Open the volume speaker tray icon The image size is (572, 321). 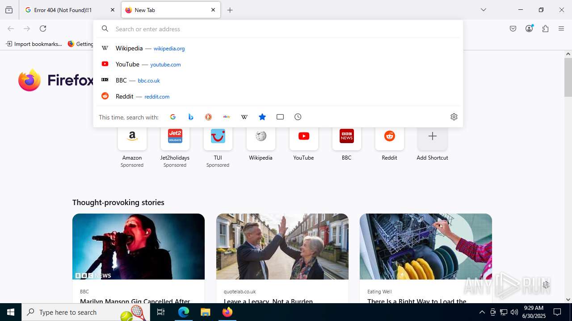tap(514, 312)
